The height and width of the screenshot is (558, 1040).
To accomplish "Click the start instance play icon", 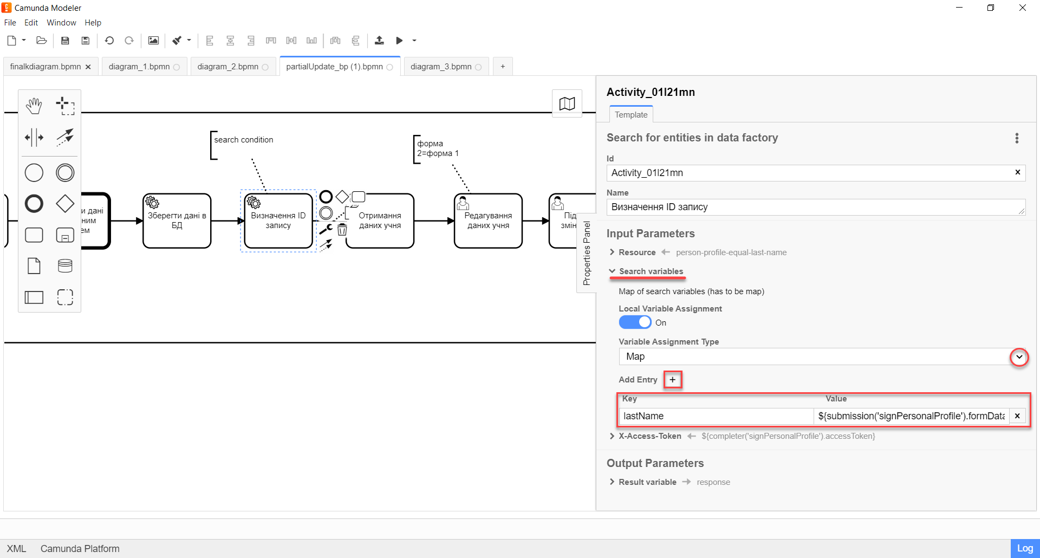I will pos(399,41).
